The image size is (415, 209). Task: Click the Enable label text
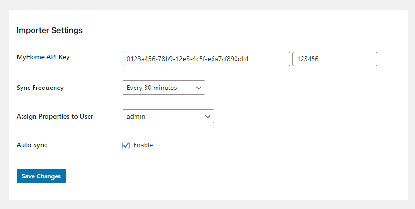point(143,145)
